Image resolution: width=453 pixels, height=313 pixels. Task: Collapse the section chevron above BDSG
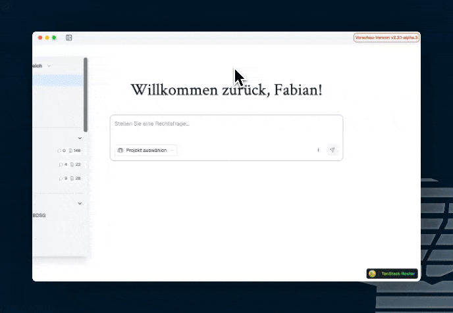pos(80,203)
